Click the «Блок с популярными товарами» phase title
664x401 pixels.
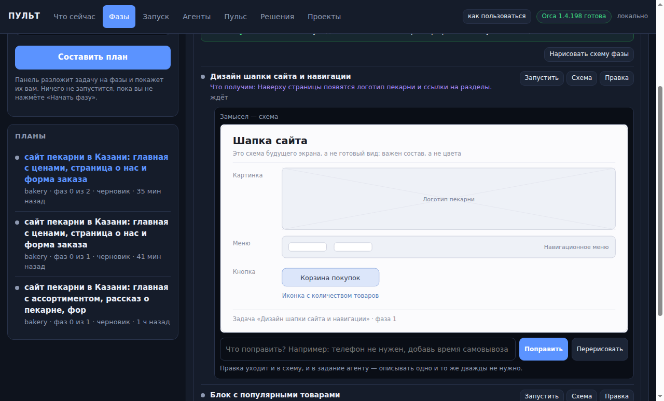275,395
